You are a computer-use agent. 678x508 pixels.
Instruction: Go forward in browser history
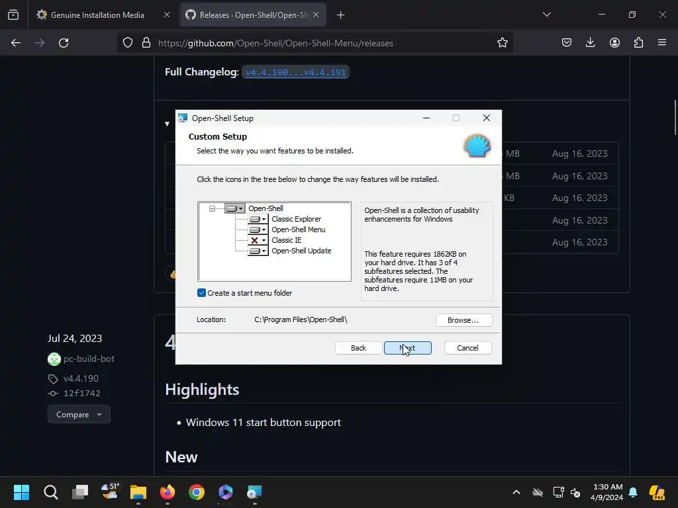point(40,43)
